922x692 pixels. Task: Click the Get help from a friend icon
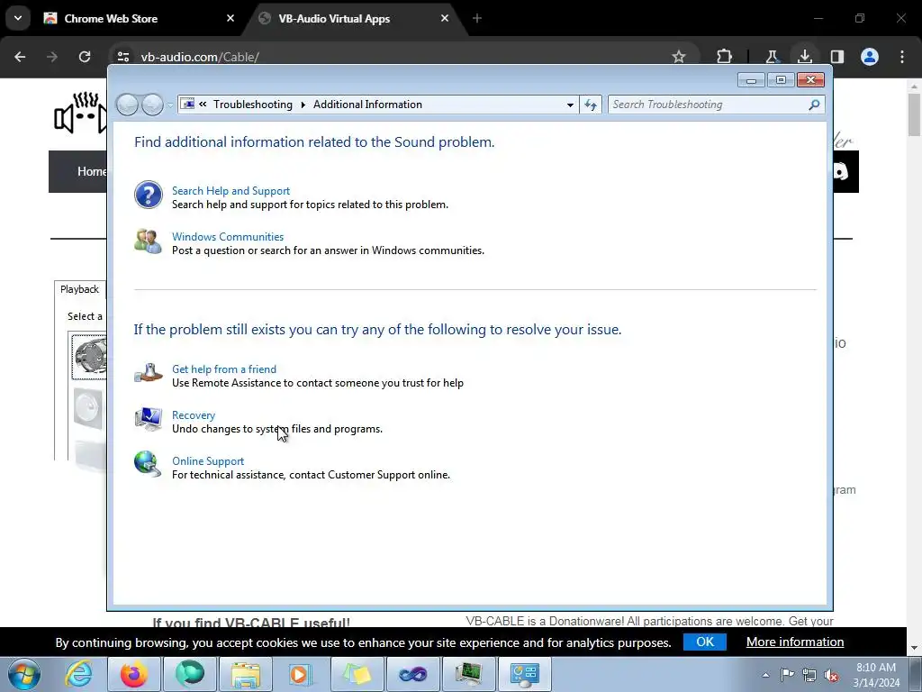click(x=149, y=373)
